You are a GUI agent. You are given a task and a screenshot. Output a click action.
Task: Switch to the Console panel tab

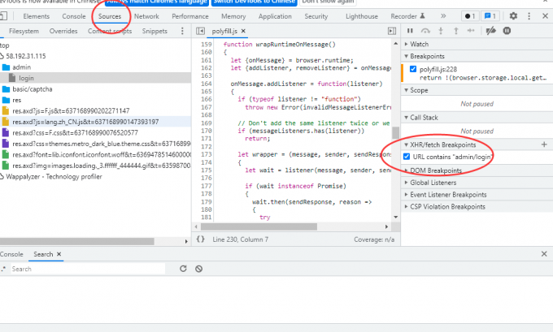[74, 16]
